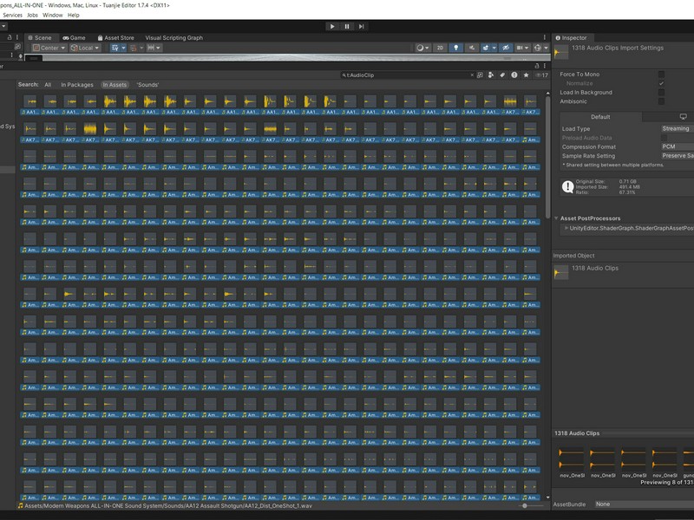Select the Default platform settings tab

point(600,117)
